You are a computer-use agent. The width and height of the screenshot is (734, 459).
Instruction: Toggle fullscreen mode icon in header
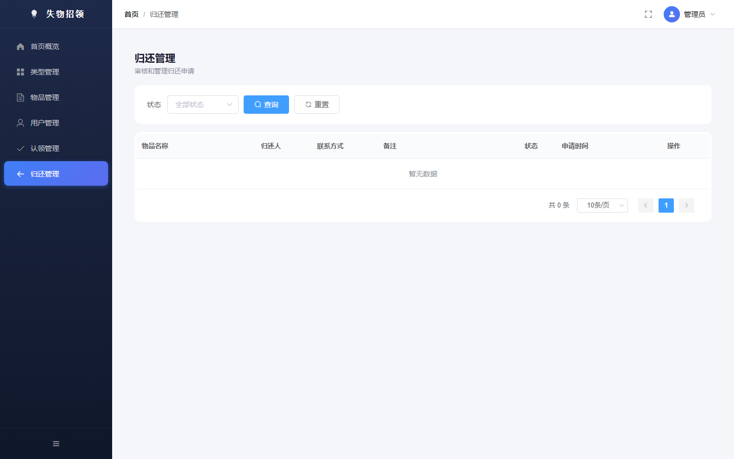point(648,14)
